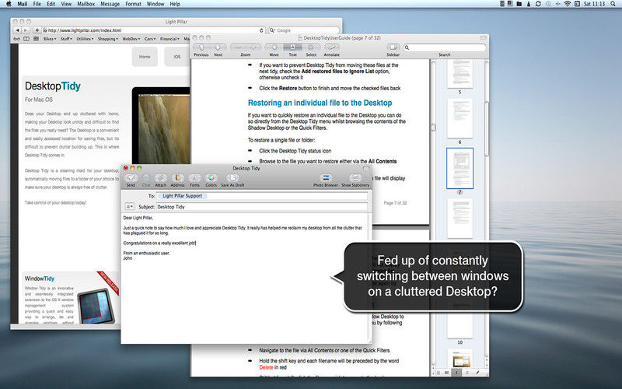Click the menu bar clock Sat 11:13
Screen dimensions: 622x389
click(x=594, y=4)
